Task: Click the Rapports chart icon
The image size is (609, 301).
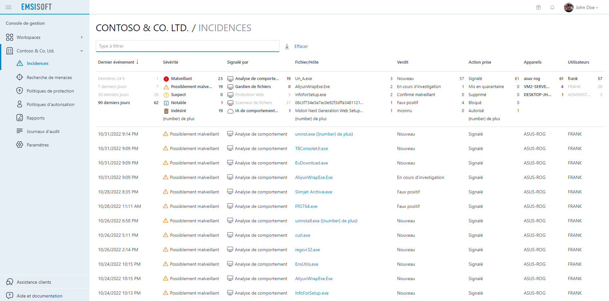Action: (20, 118)
